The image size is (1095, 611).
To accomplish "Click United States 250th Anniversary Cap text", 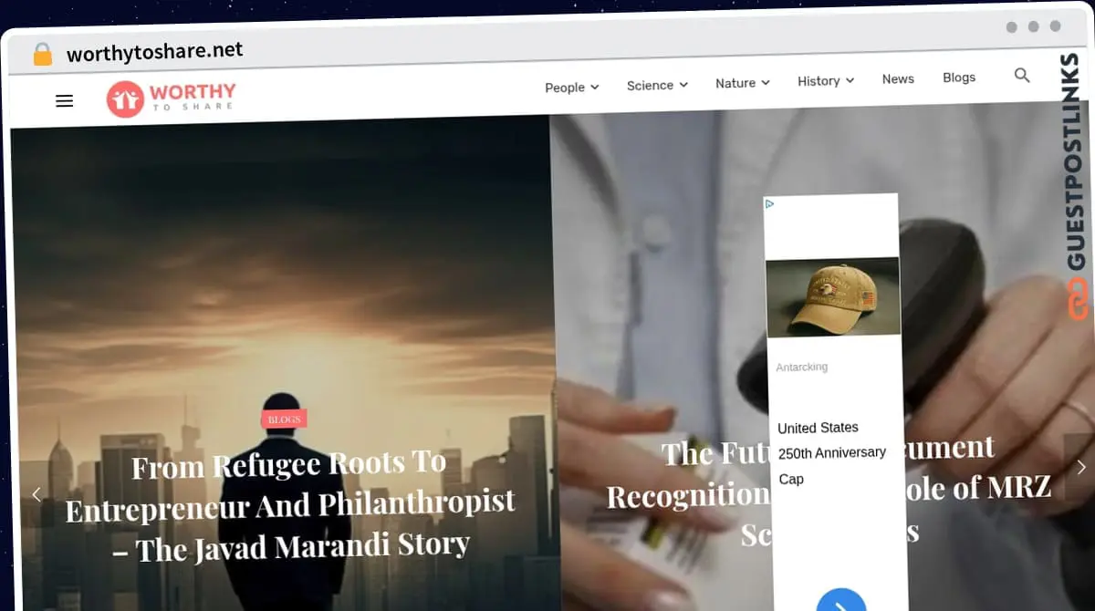I will 831,453.
